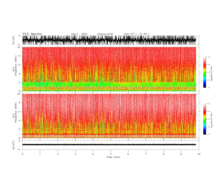
Task: Click the "VLF Spectra" plot title
Action: pyautogui.click(x=32, y=34)
